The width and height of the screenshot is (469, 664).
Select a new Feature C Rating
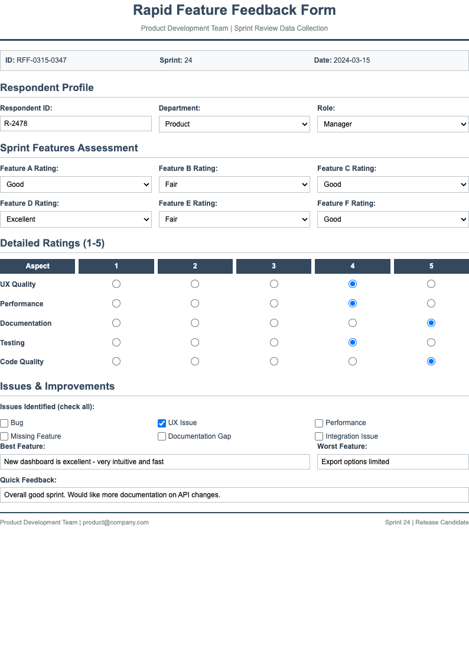tap(392, 184)
